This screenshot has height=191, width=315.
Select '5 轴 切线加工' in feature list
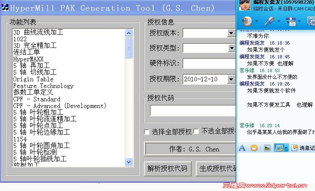click(x=35, y=72)
